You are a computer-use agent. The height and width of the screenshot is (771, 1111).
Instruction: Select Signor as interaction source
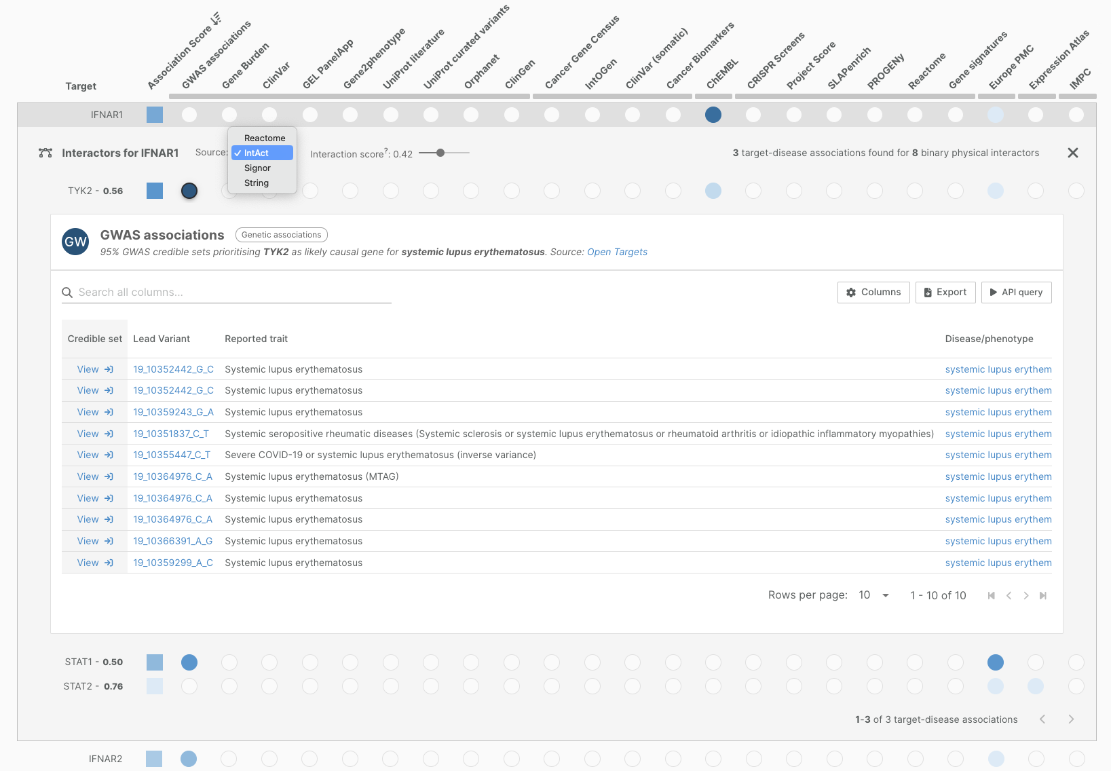pos(257,168)
